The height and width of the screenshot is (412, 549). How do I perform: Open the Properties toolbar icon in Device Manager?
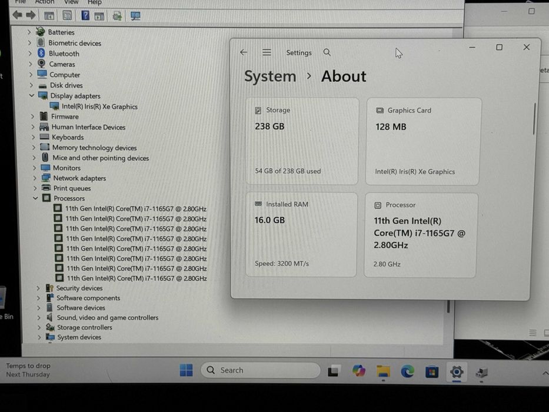(x=67, y=15)
